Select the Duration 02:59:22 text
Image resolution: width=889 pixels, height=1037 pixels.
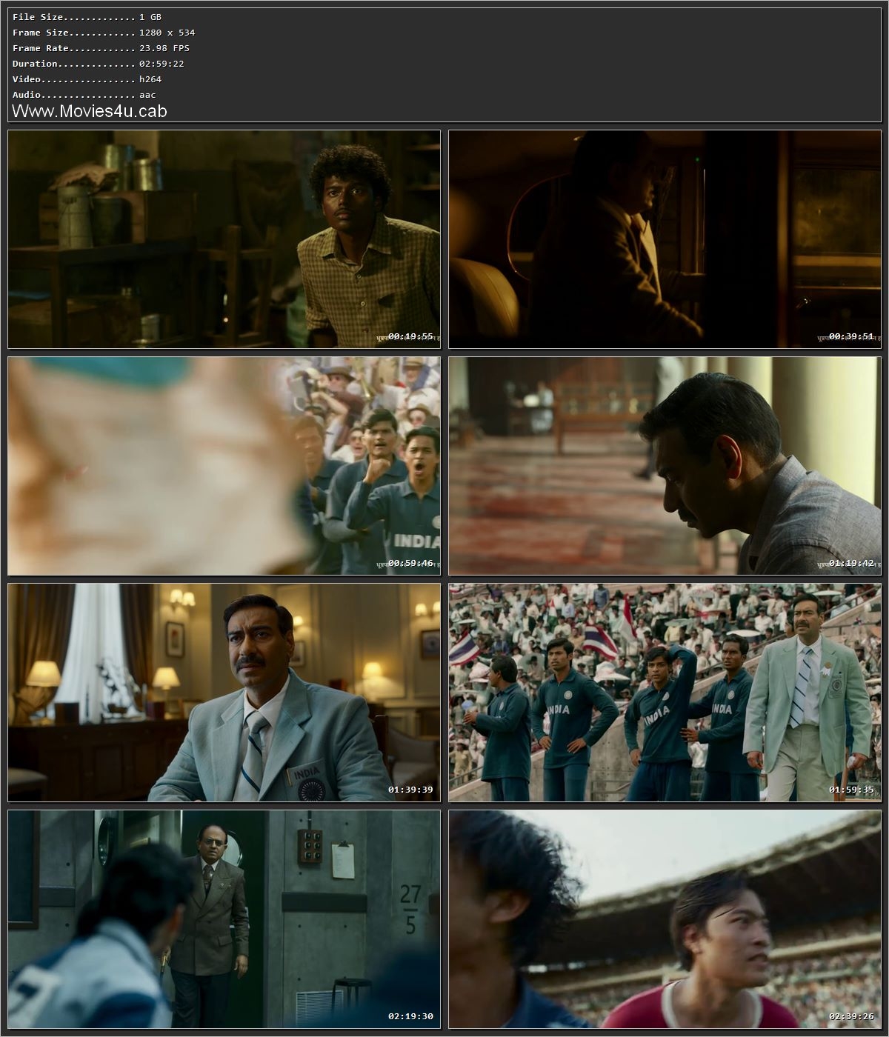95,63
